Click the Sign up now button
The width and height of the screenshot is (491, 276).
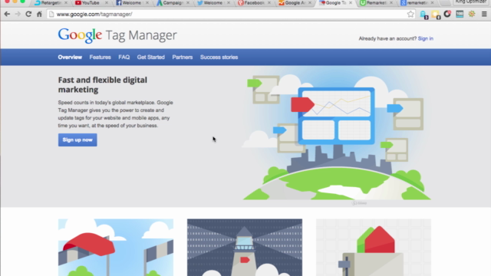77,140
